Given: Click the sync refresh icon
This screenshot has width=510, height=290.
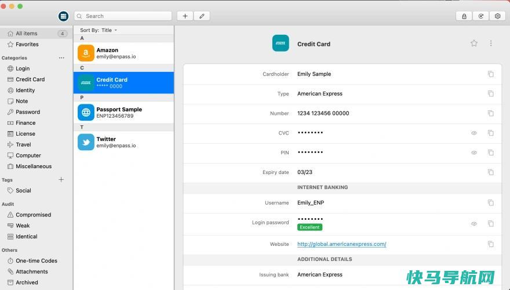Looking at the screenshot, I should tap(480, 16).
